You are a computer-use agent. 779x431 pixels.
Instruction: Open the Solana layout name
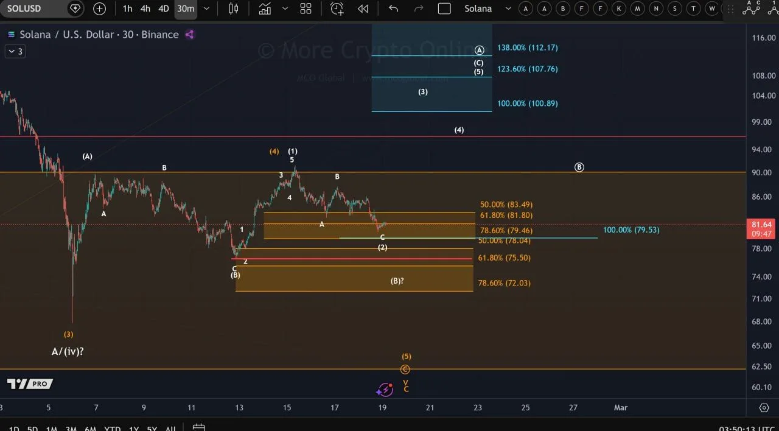click(x=478, y=9)
